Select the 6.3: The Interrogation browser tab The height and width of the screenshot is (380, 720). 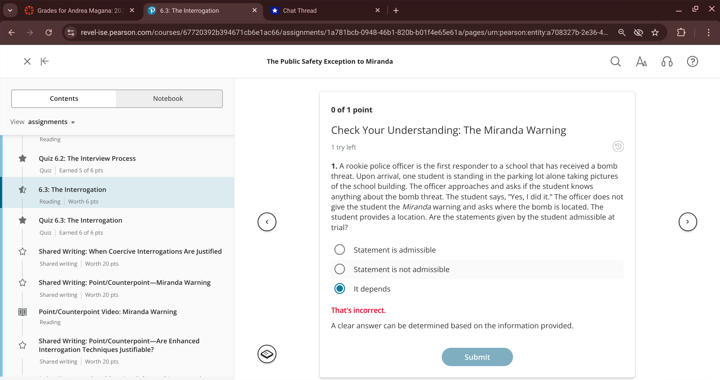[189, 10]
